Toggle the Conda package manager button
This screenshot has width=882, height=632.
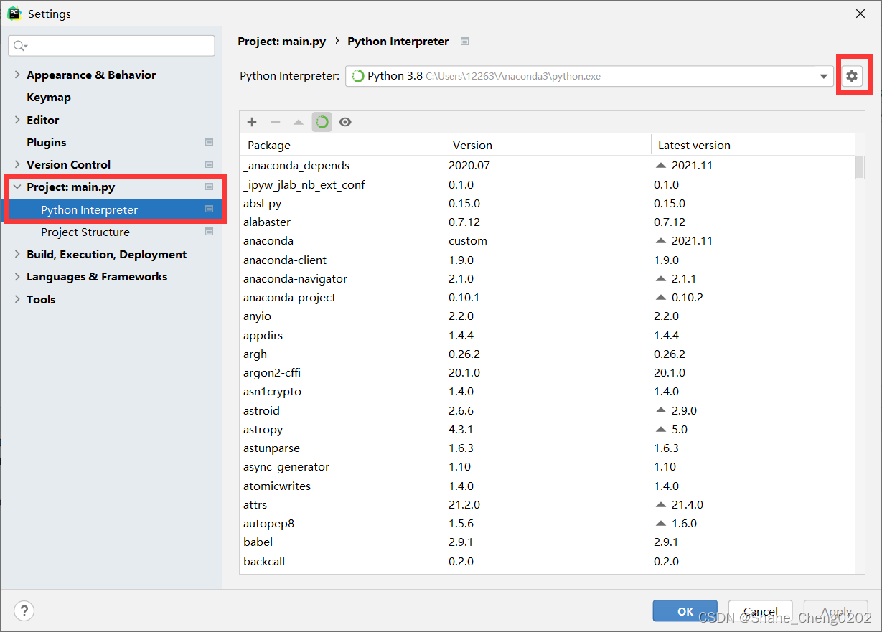[x=322, y=122]
